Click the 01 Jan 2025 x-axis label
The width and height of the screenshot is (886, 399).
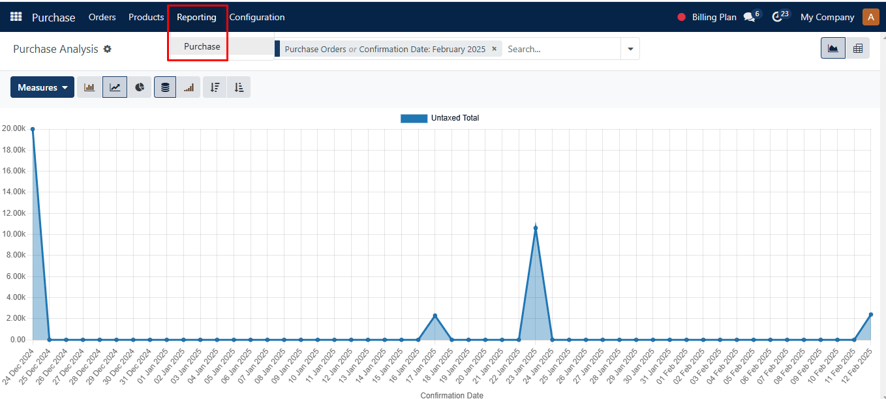coord(153,367)
